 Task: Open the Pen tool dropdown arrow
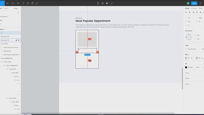(20, 4)
